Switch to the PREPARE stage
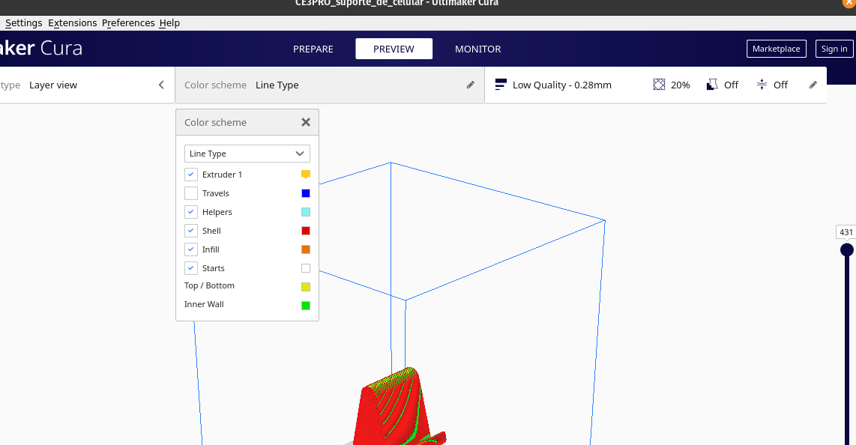 tap(313, 49)
